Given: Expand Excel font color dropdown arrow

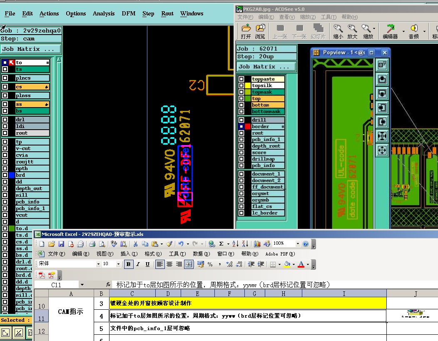Looking at the screenshot, I should [x=308, y=264].
